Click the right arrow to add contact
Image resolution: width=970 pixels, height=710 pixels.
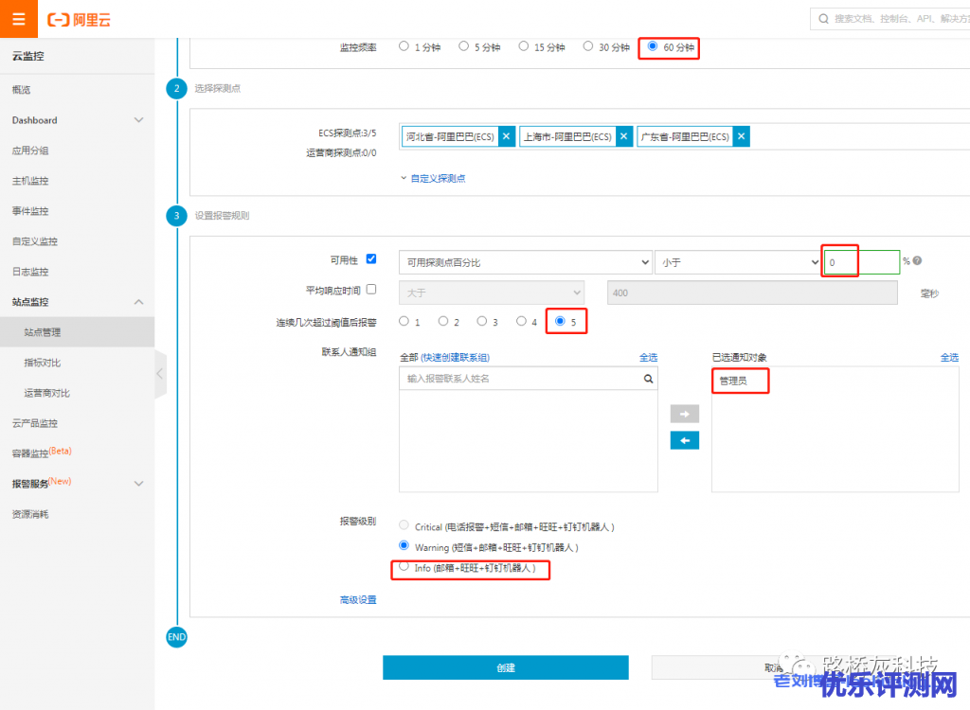tap(684, 414)
